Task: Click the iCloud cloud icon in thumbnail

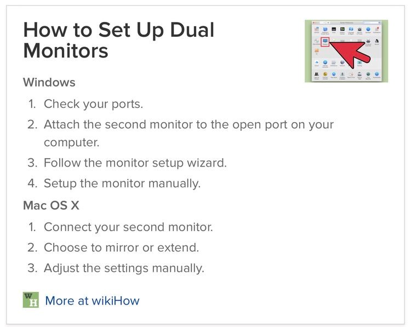Action: point(317,62)
